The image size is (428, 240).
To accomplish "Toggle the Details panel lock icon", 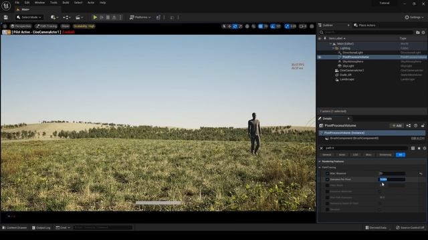I will click(423, 126).
